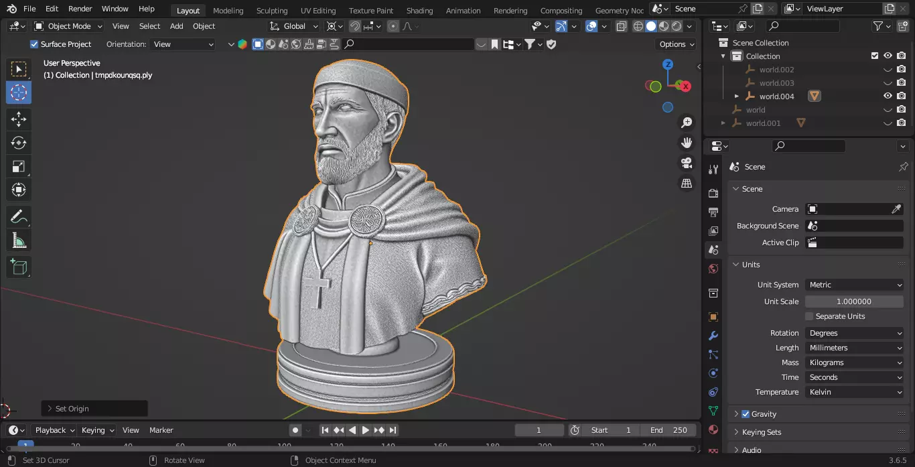This screenshot has width=915, height=467.
Task: Toggle X-ray viewport button
Action: [622, 26]
